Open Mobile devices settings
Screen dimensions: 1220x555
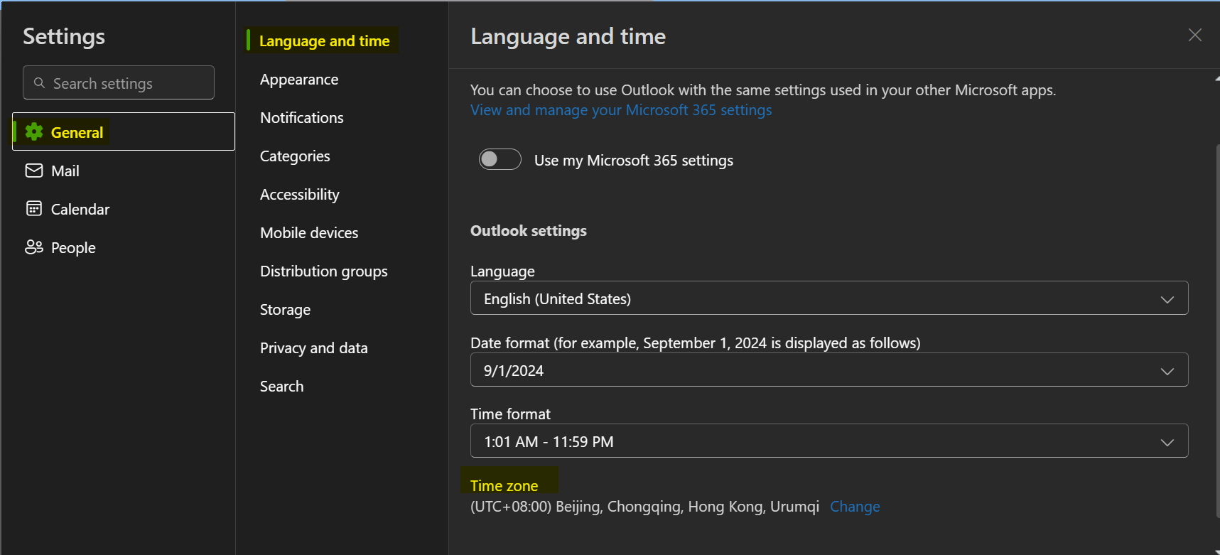(x=309, y=232)
